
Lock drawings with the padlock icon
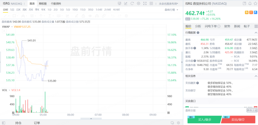[83, 16]
